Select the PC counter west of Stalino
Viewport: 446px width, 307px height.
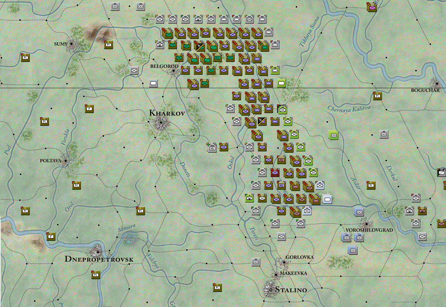pos(217,288)
